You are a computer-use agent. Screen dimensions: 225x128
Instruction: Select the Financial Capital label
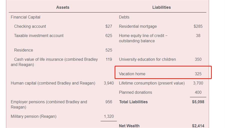coord(25,17)
